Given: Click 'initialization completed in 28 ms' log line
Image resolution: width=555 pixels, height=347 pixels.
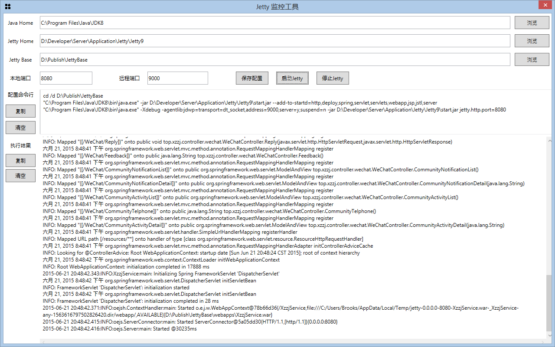Looking at the screenshot, I should pos(131,301).
